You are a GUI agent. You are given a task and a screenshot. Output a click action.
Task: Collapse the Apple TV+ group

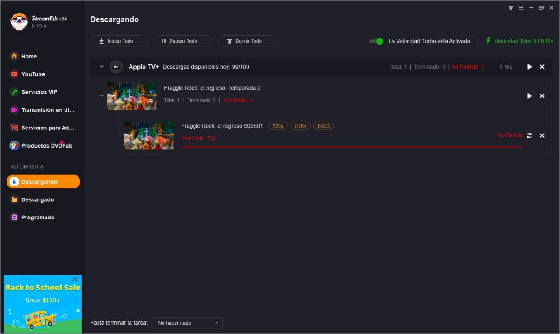(x=101, y=67)
